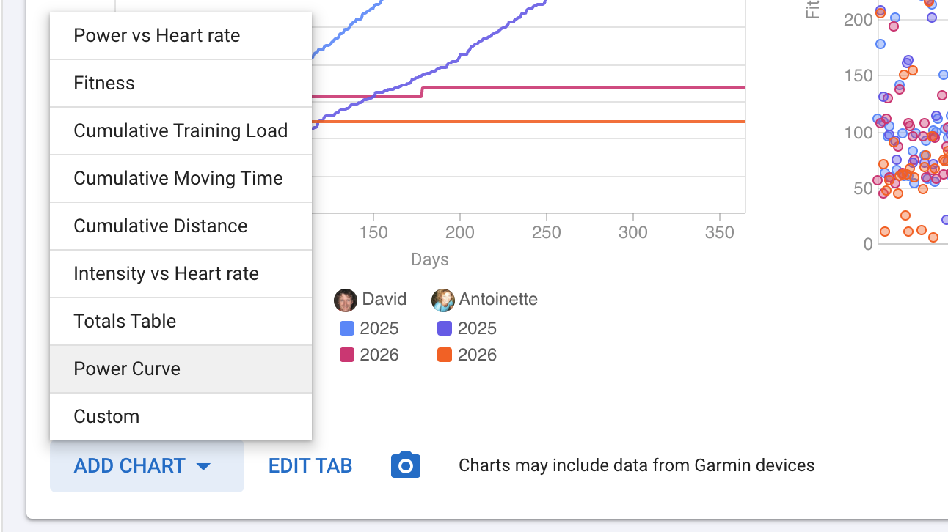Viewport: 948px width, 532px height.
Task: Choose Custom chart option
Action: click(x=106, y=417)
